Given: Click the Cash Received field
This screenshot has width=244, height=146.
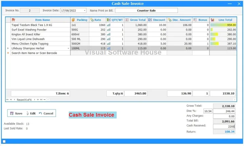Looking at the screenshot, I should tap(224, 126).
